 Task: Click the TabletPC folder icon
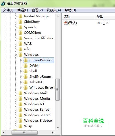pos(26,82)
